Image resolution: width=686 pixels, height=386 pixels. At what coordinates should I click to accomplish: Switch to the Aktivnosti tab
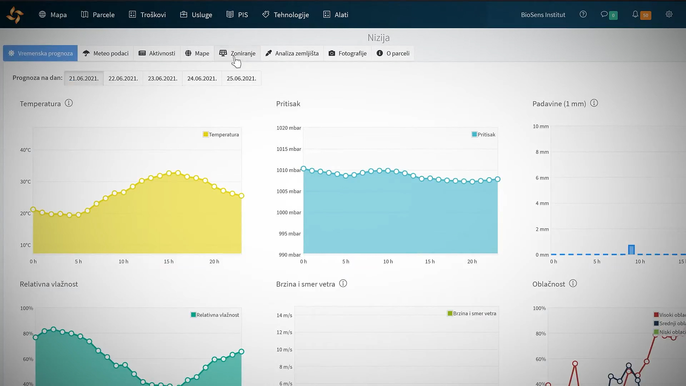click(x=157, y=53)
